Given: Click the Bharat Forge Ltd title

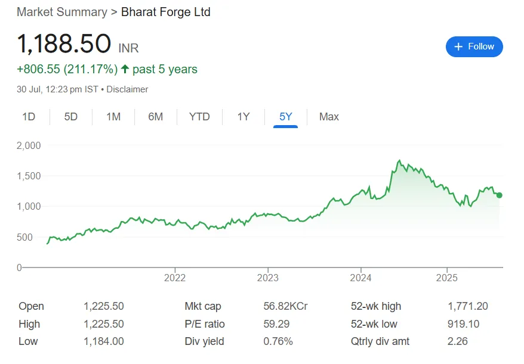Looking at the screenshot, I should (x=166, y=12).
